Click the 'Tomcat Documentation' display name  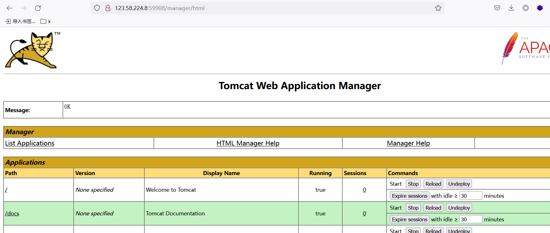coord(175,213)
